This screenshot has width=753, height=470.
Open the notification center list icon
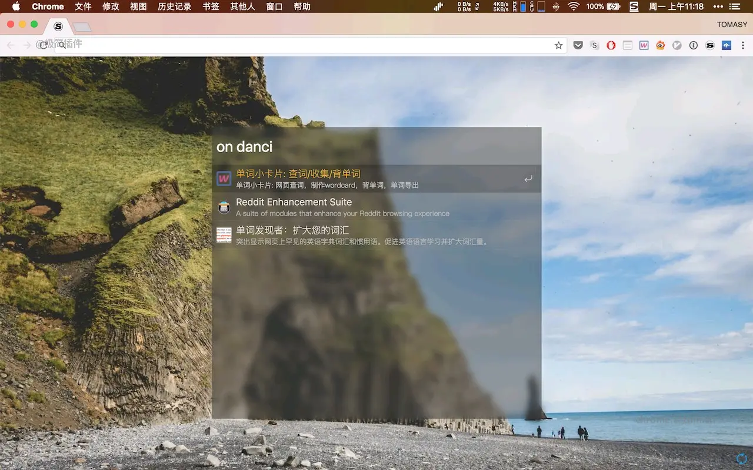[735, 6]
